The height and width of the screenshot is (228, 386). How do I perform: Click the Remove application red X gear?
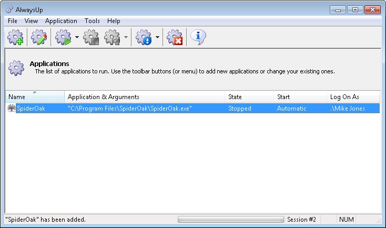click(x=175, y=37)
